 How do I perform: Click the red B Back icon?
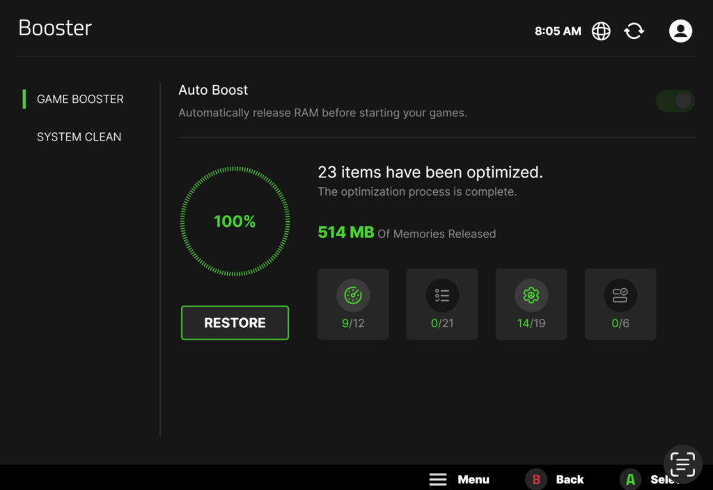[536, 479]
